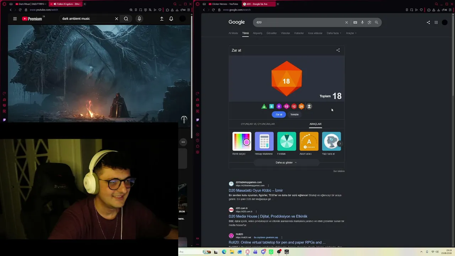The image size is (455, 256).
Task: Add a teal d6 die
Action: (272, 106)
